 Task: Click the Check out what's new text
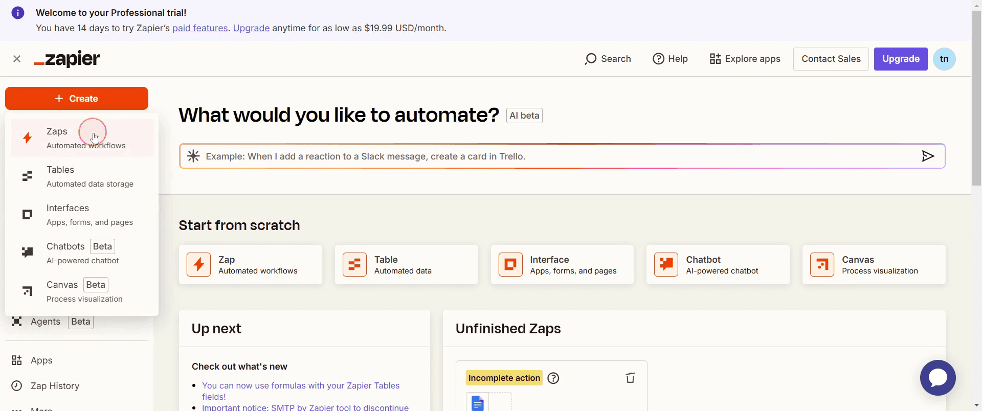coord(239,367)
